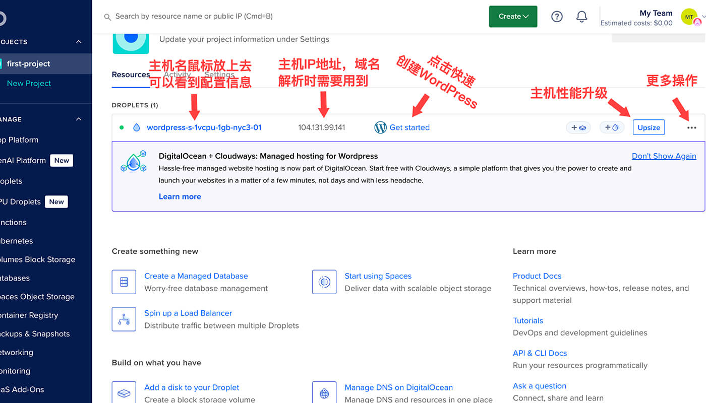Open Spaces Object Storage in sidebar
Screen dimensions: 706x403
point(37,297)
